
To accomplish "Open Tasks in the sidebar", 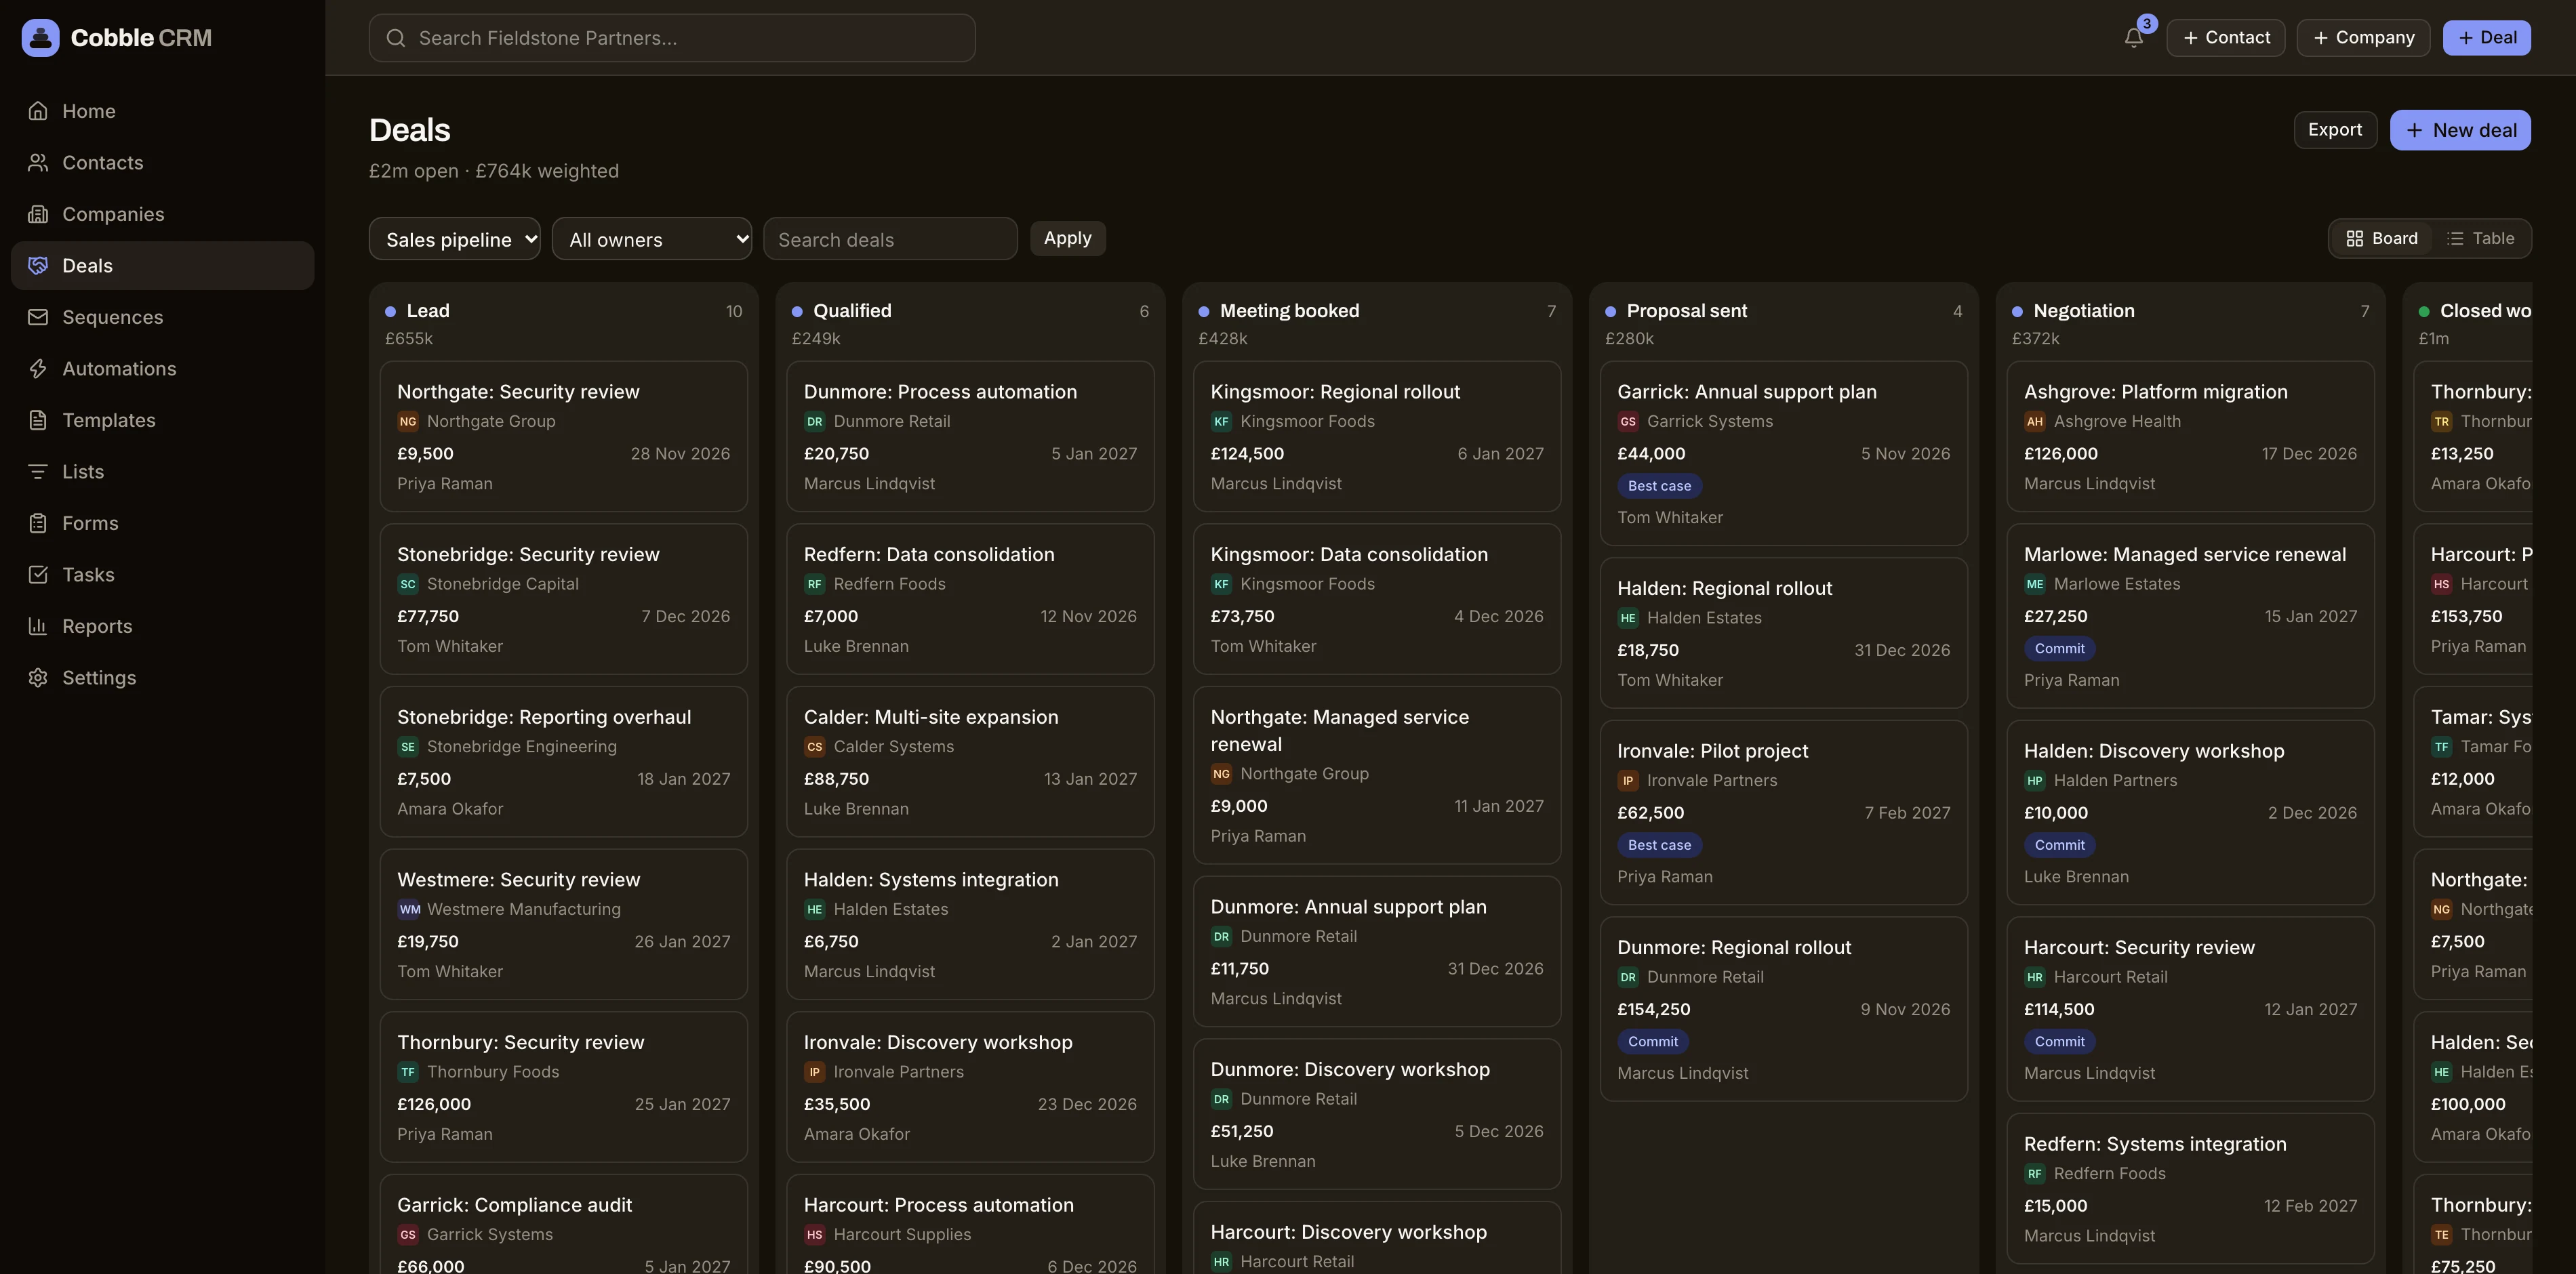I will coord(162,575).
